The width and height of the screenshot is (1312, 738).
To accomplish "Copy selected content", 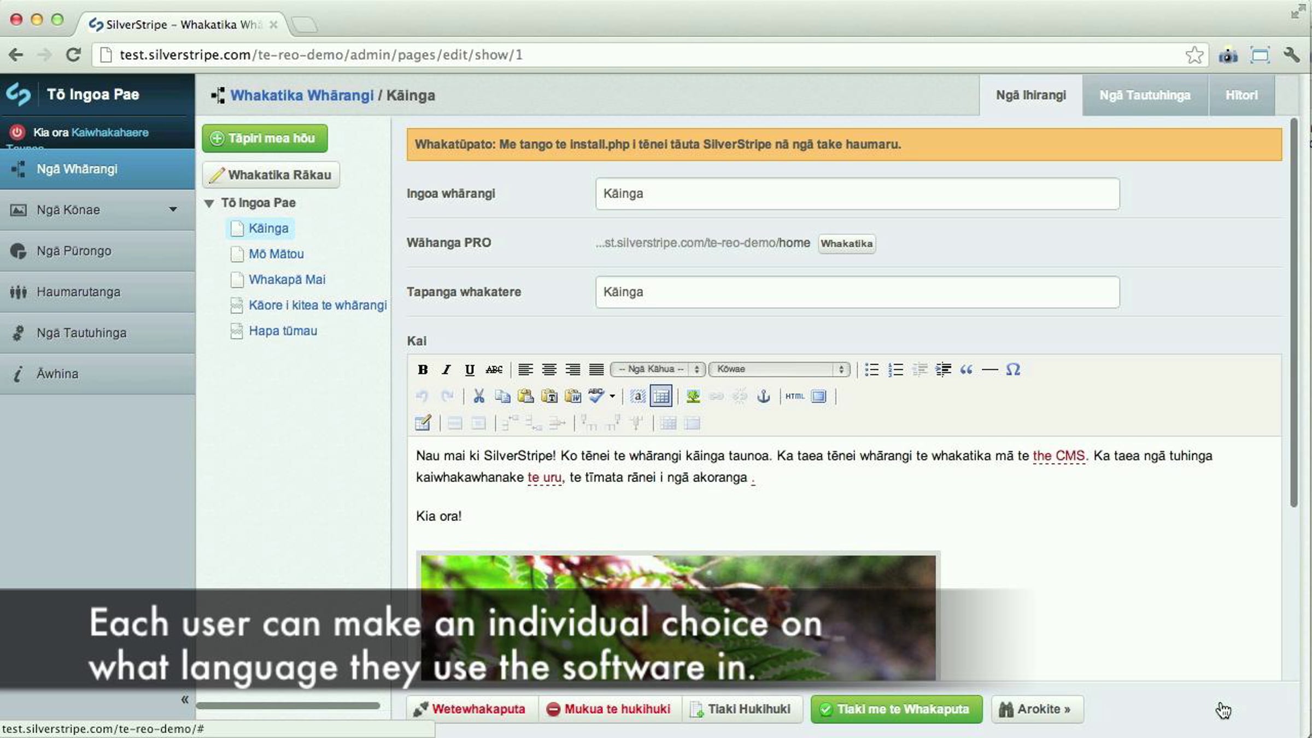I will tap(502, 396).
